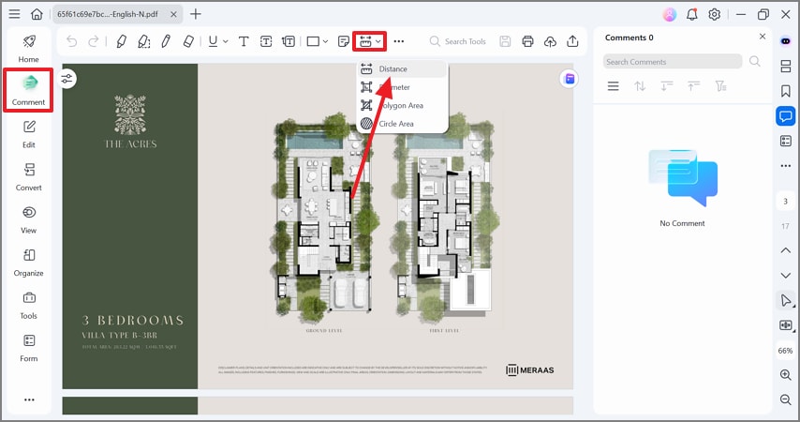Go to the next page arrow

[786, 276]
